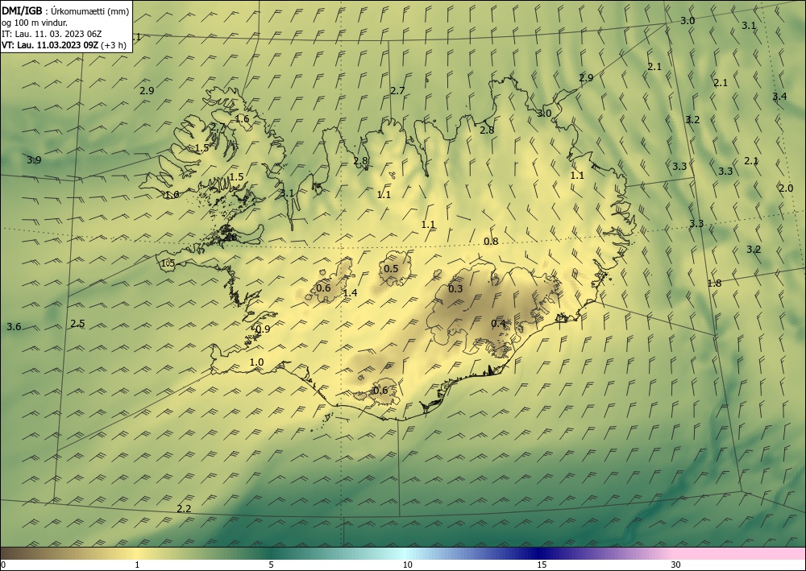Viewport: 806px width, 571px height.
Task: Click the 2.0 value in the eastern sea
Action: tap(786, 188)
